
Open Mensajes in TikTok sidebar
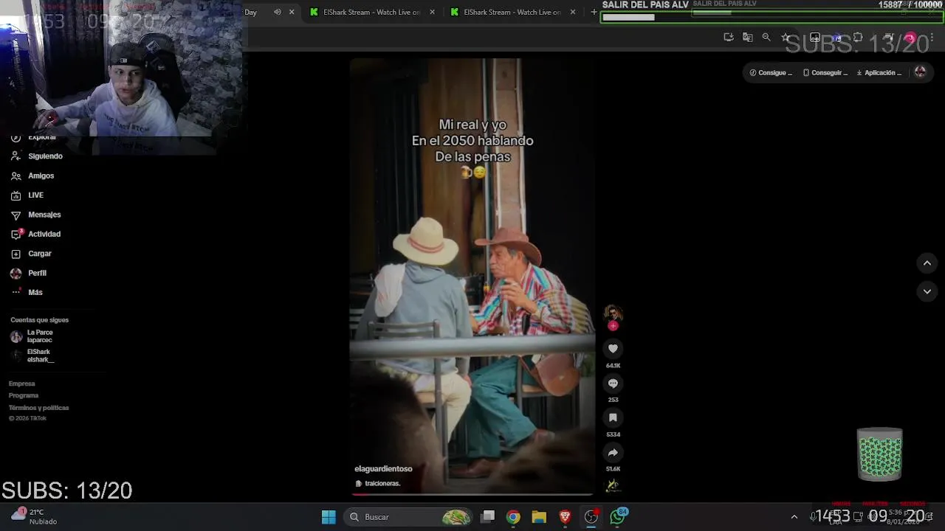click(x=35, y=215)
